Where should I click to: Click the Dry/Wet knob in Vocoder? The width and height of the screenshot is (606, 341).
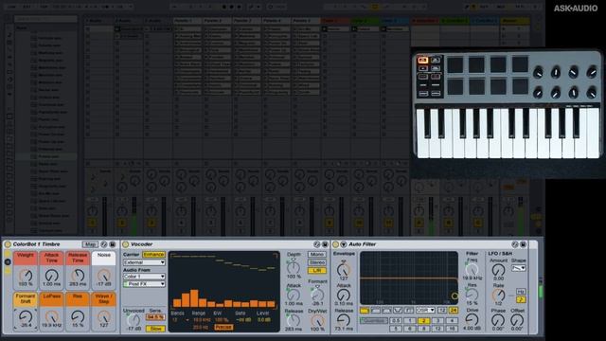tap(318, 320)
